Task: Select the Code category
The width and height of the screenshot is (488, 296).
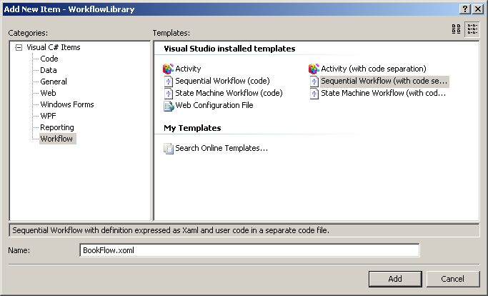Action: pos(49,59)
